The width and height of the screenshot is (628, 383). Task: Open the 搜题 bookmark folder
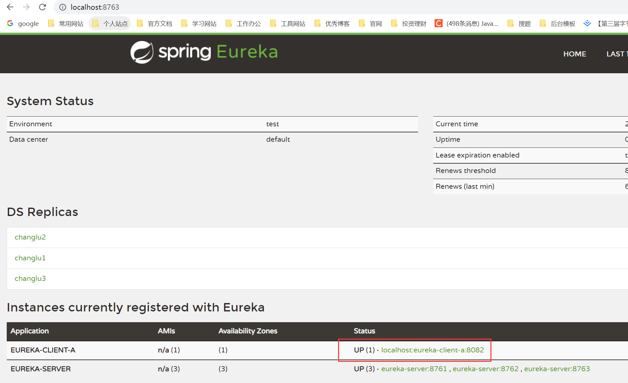pyautogui.click(x=519, y=24)
